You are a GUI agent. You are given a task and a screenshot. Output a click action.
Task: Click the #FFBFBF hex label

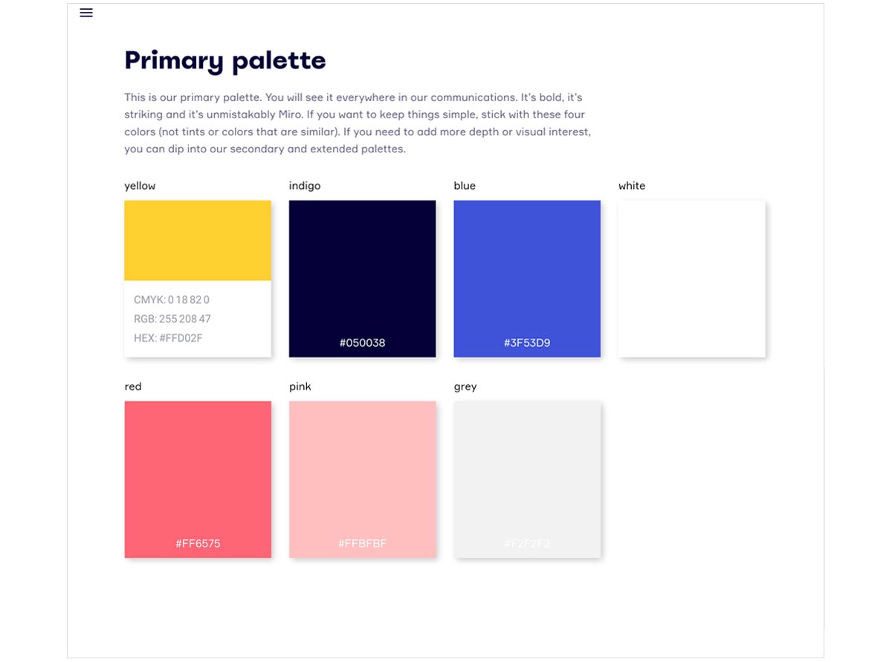click(362, 544)
